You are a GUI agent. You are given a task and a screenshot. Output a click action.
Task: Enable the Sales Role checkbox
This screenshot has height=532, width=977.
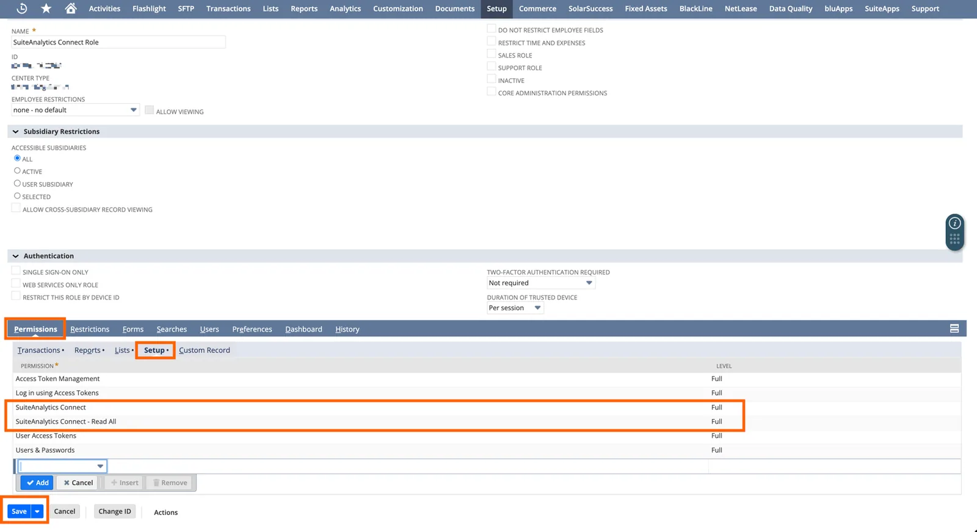(492, 54)
